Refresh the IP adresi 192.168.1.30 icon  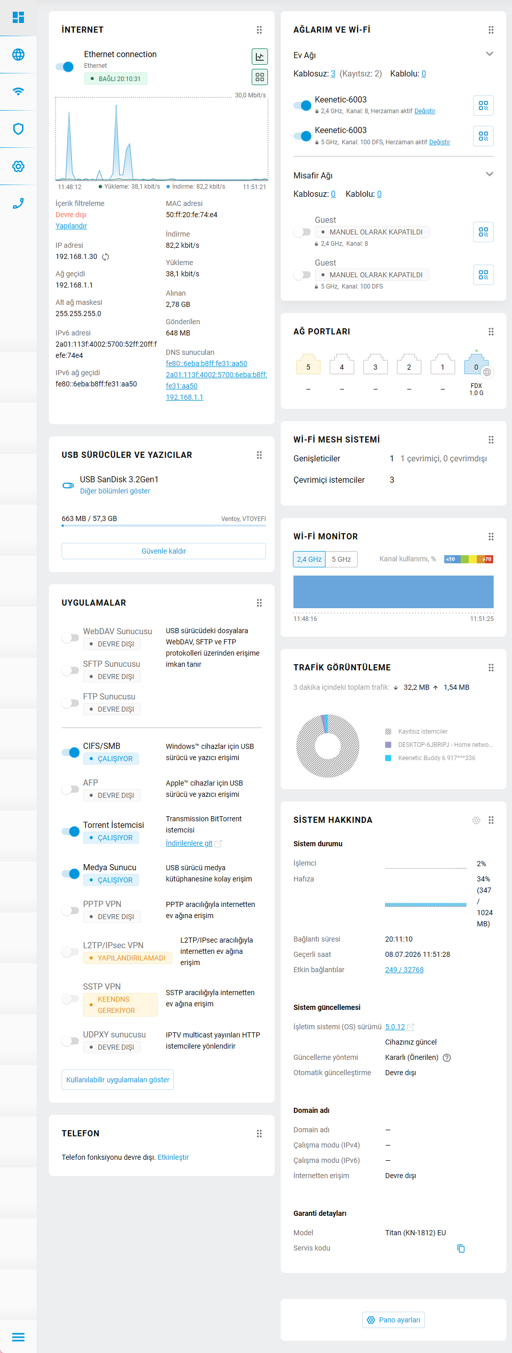coord(105,257)
